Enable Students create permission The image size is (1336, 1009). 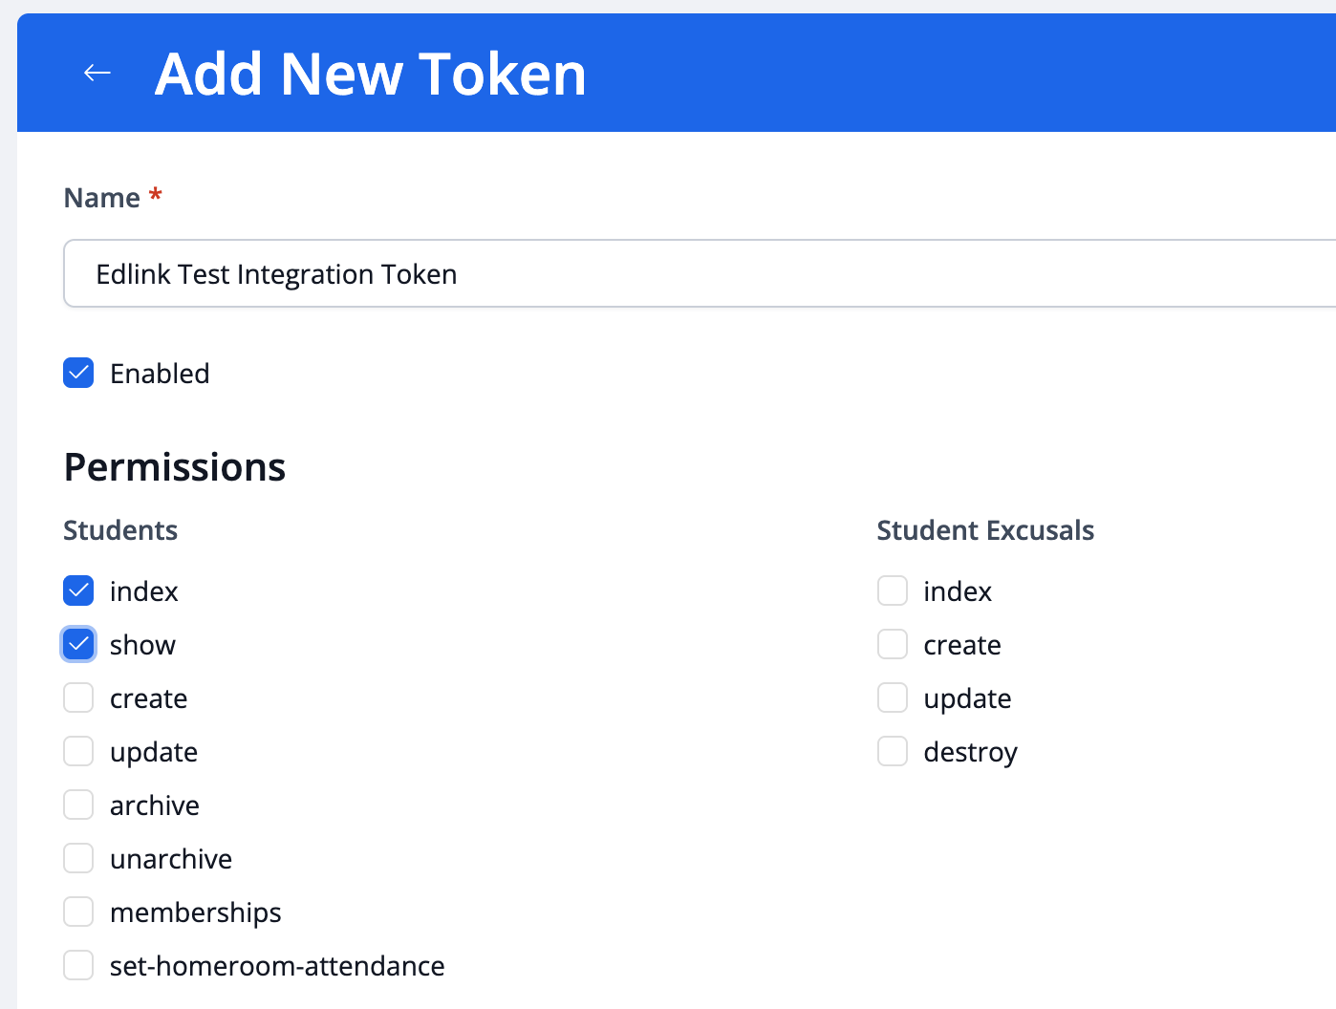tap(78, 698)
